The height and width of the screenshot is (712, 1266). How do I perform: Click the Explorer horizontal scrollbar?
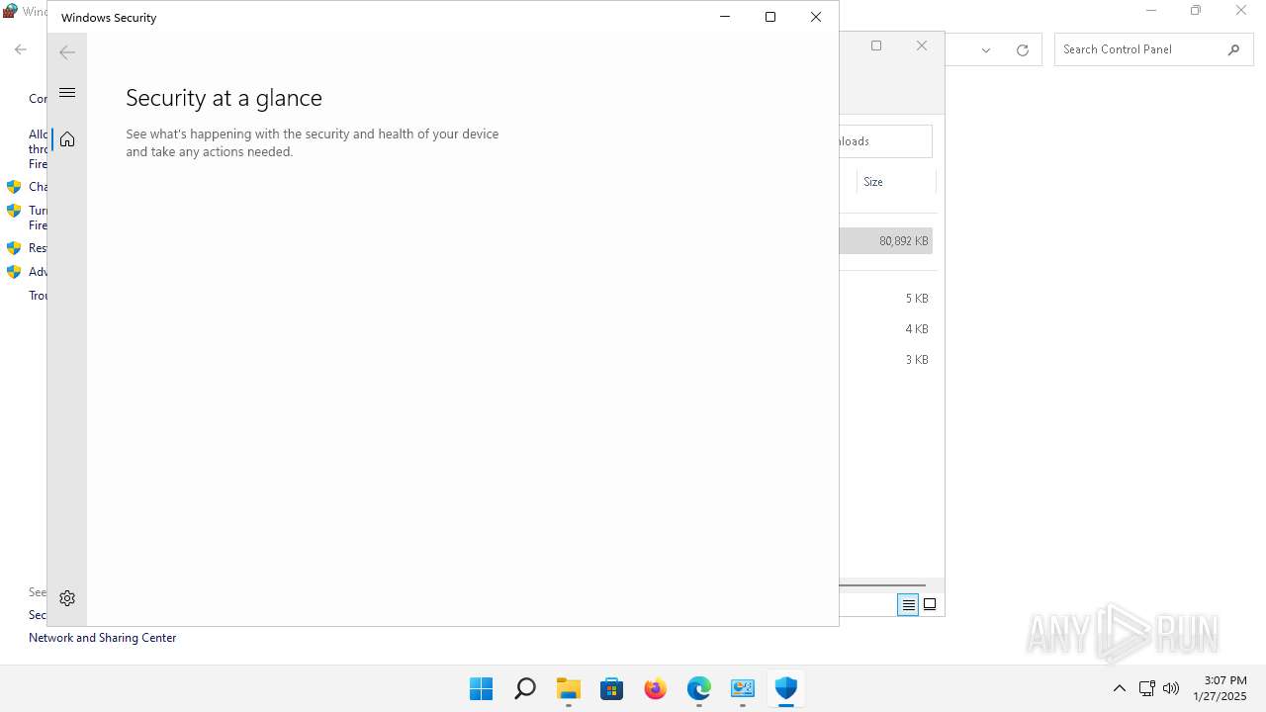[x=882, y=585]
